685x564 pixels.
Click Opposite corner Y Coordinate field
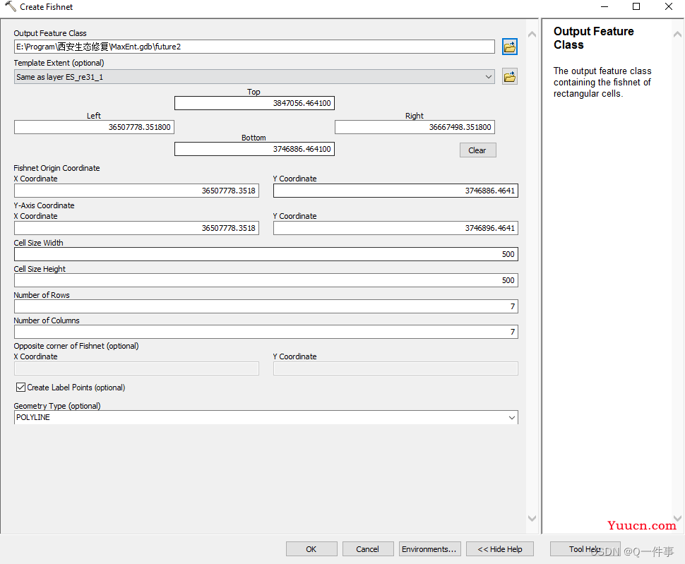pos(395,368)
